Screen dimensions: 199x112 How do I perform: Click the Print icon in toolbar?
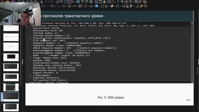pyautogui.click(x=23, y=2)
